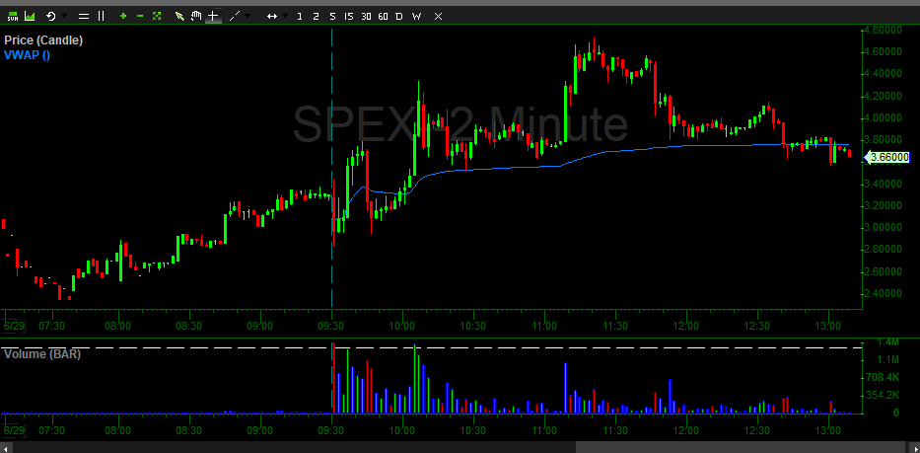Screen dimensions: 920x453
Task: Click the blue 'VWAP ()' study label
Action: pyautogui.click(x=27, y=55)
